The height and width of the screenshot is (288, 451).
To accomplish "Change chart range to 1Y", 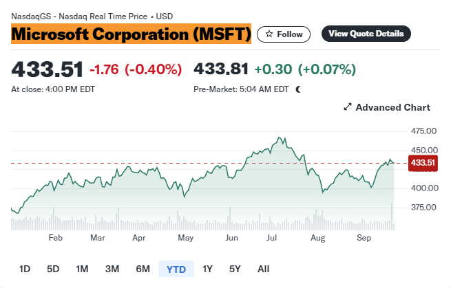I will pos(207,269).
